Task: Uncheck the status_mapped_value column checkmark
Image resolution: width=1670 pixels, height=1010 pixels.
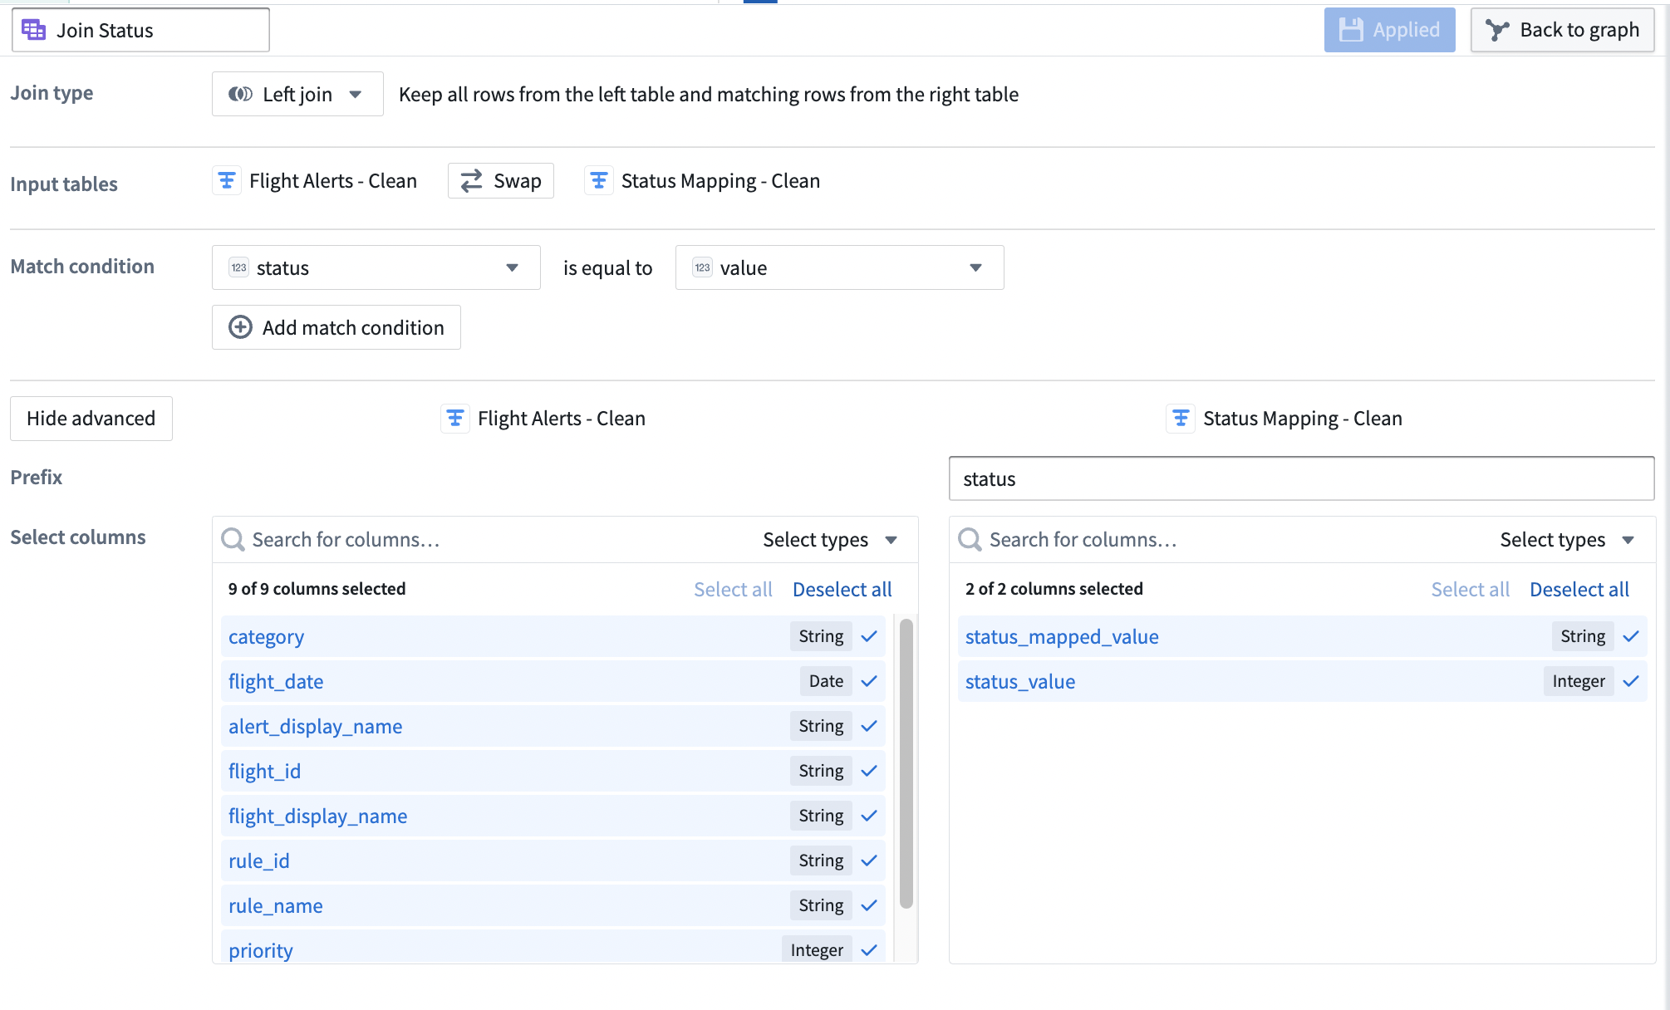Action: (1630, 637)
